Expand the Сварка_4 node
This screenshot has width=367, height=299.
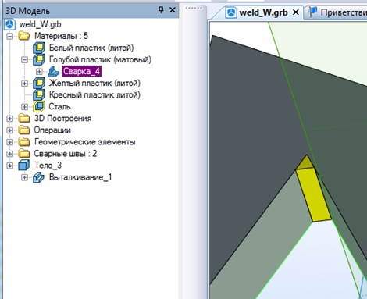[x=39, y=71]
